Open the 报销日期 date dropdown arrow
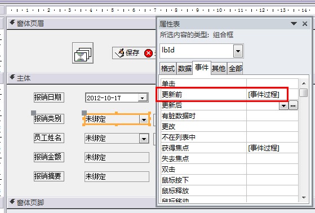The width and height of the screenshot is (315, 213). [143, 98]
